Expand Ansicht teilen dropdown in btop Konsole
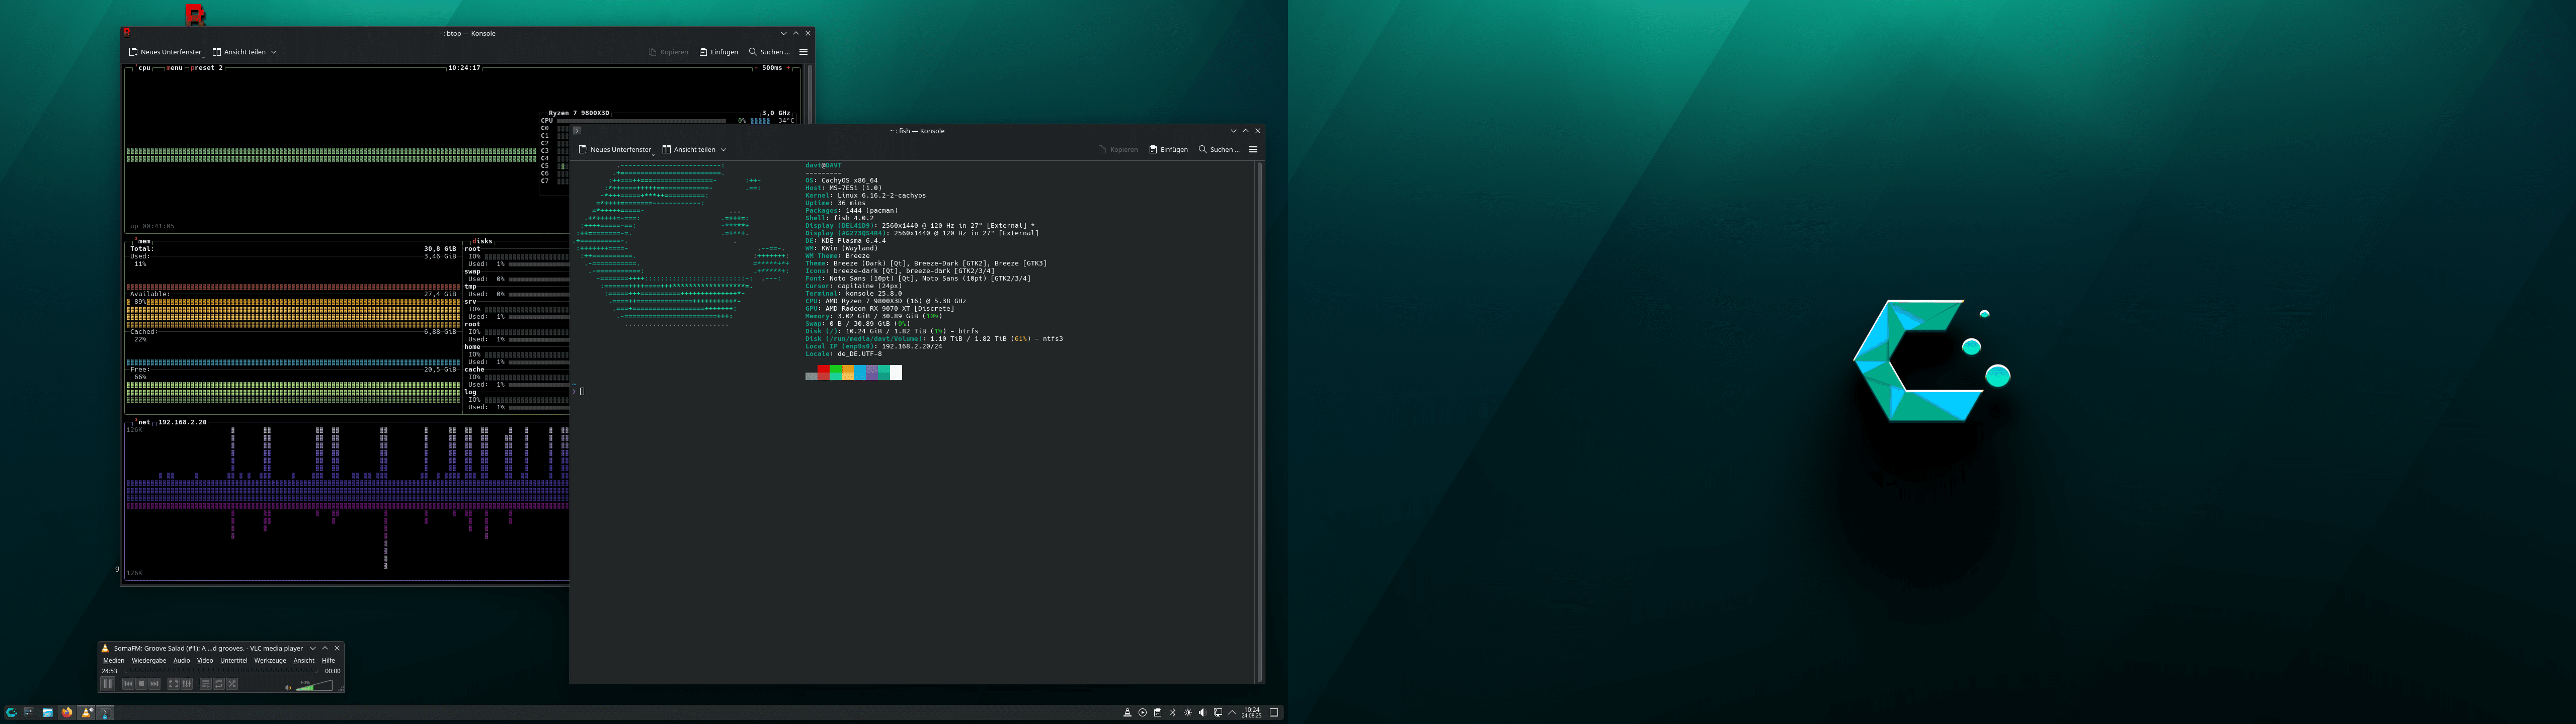2576x724 pixels. click(274, 52)
